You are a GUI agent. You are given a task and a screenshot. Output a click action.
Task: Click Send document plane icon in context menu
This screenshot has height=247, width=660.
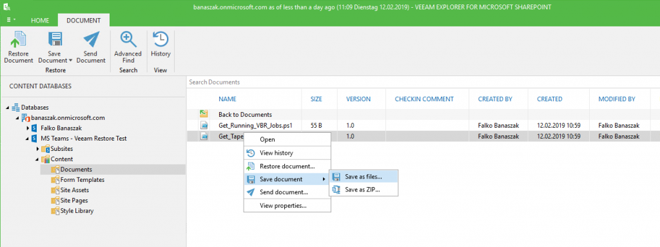pos(251,192)
